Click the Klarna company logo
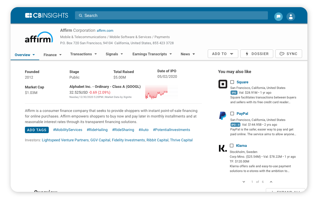 point(223,148)
